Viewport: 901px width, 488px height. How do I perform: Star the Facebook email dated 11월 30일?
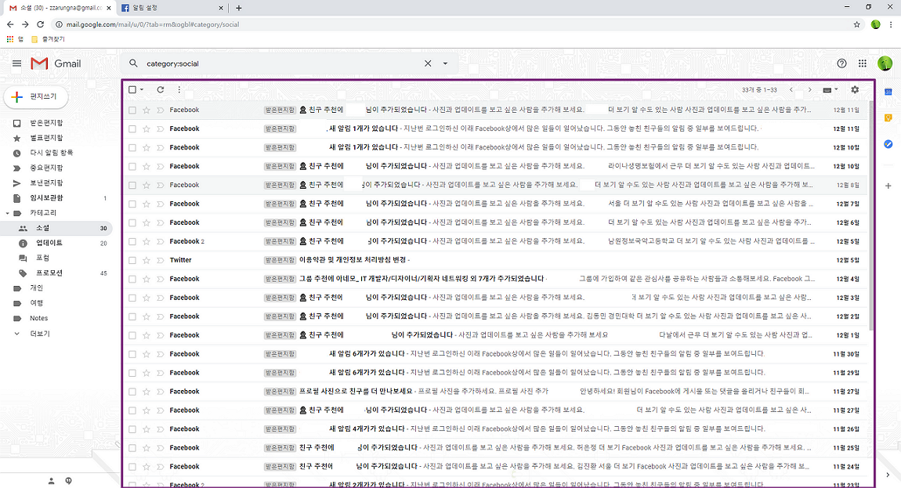[x=146, y=354]
